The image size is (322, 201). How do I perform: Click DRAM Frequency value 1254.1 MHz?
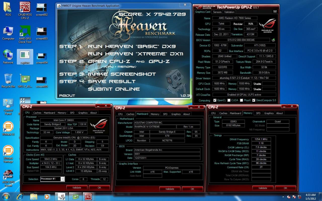point(261,139)
